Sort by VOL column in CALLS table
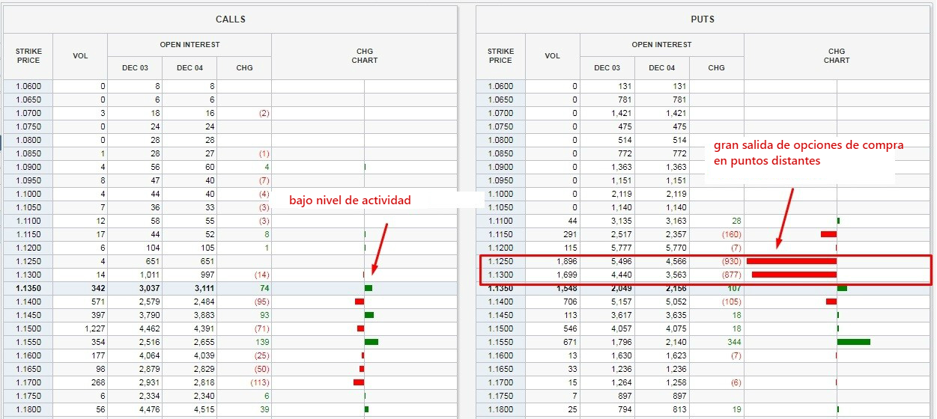The image size is (937, 419). pyautogui.click(x=80, y=56)
